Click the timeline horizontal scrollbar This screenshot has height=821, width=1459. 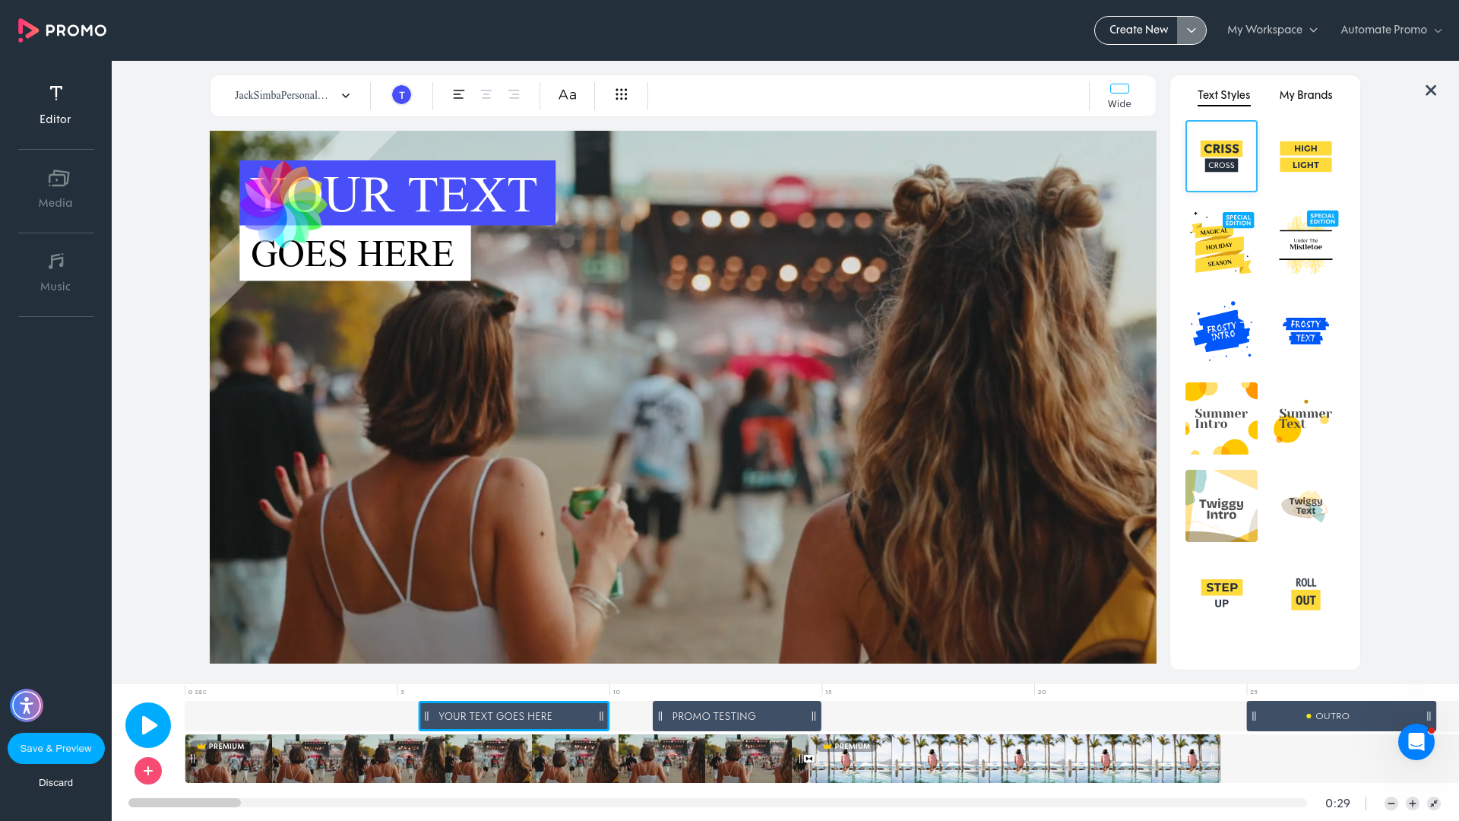185,803
